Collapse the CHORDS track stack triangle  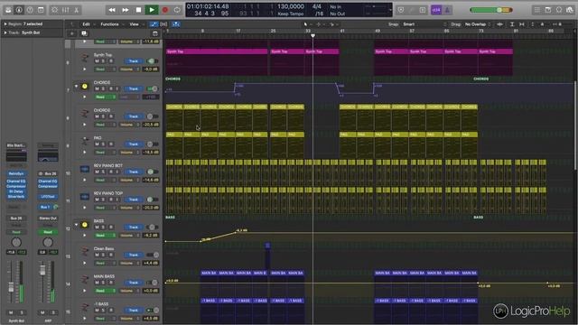tap(76, 87)
